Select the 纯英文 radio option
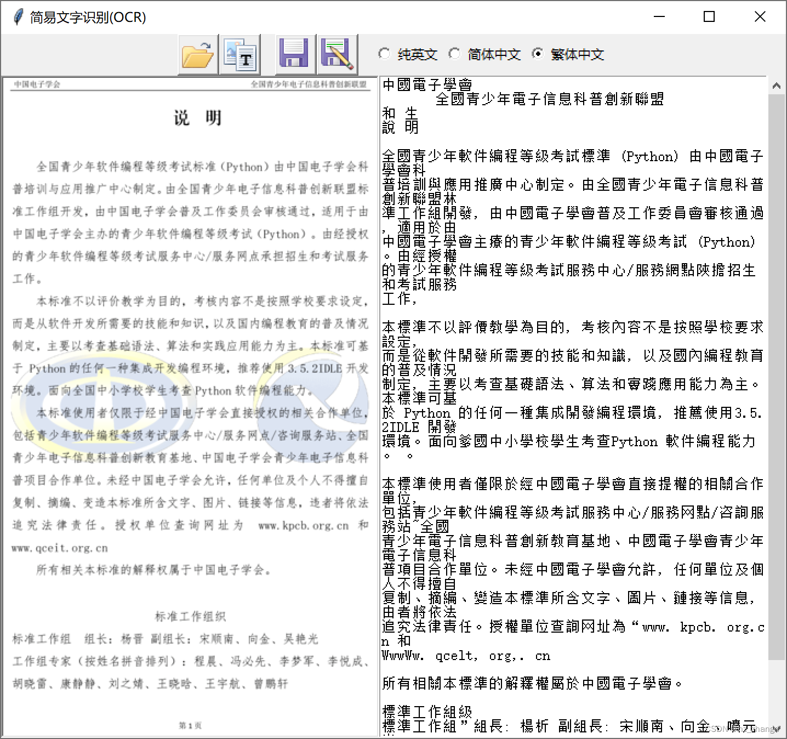Screen dimensions: 787x739 coord(408,54)
